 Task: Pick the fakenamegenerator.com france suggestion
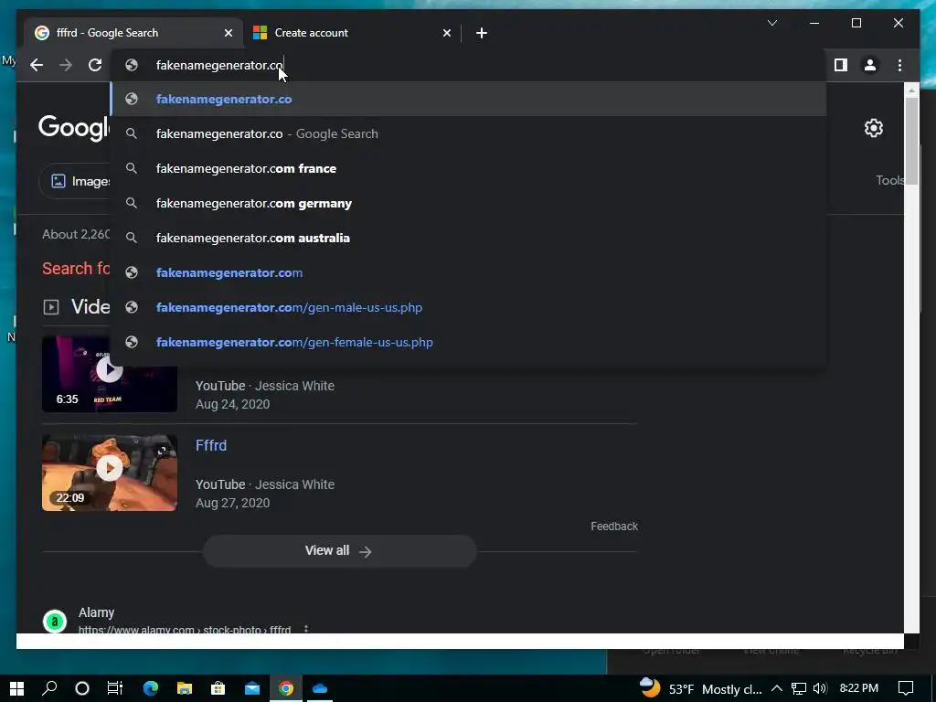[469, 168]
